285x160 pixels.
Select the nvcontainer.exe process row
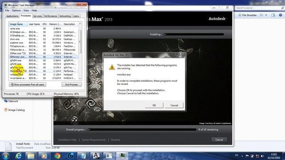[x=44, y=78]
